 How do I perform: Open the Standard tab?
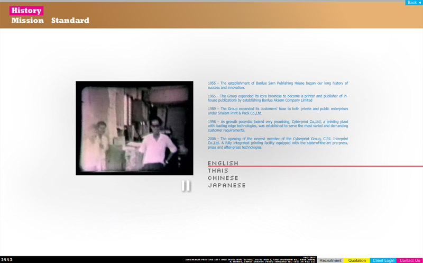click(70, 20)
